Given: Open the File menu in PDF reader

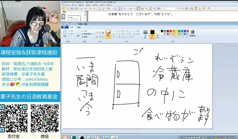Looking at the screenshot, I should pyautogui.click(x=67, y=5).
